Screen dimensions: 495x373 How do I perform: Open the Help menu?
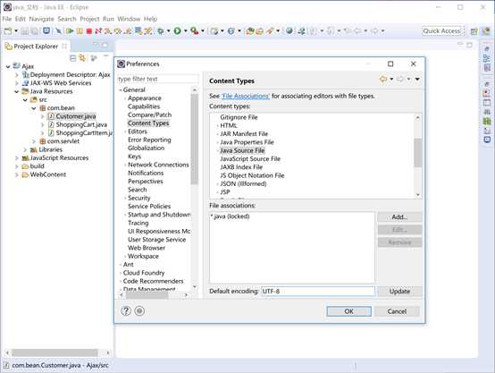150,19
